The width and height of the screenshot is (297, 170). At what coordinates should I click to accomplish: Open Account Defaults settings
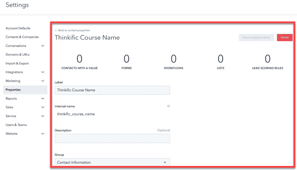tap(18, 28)
